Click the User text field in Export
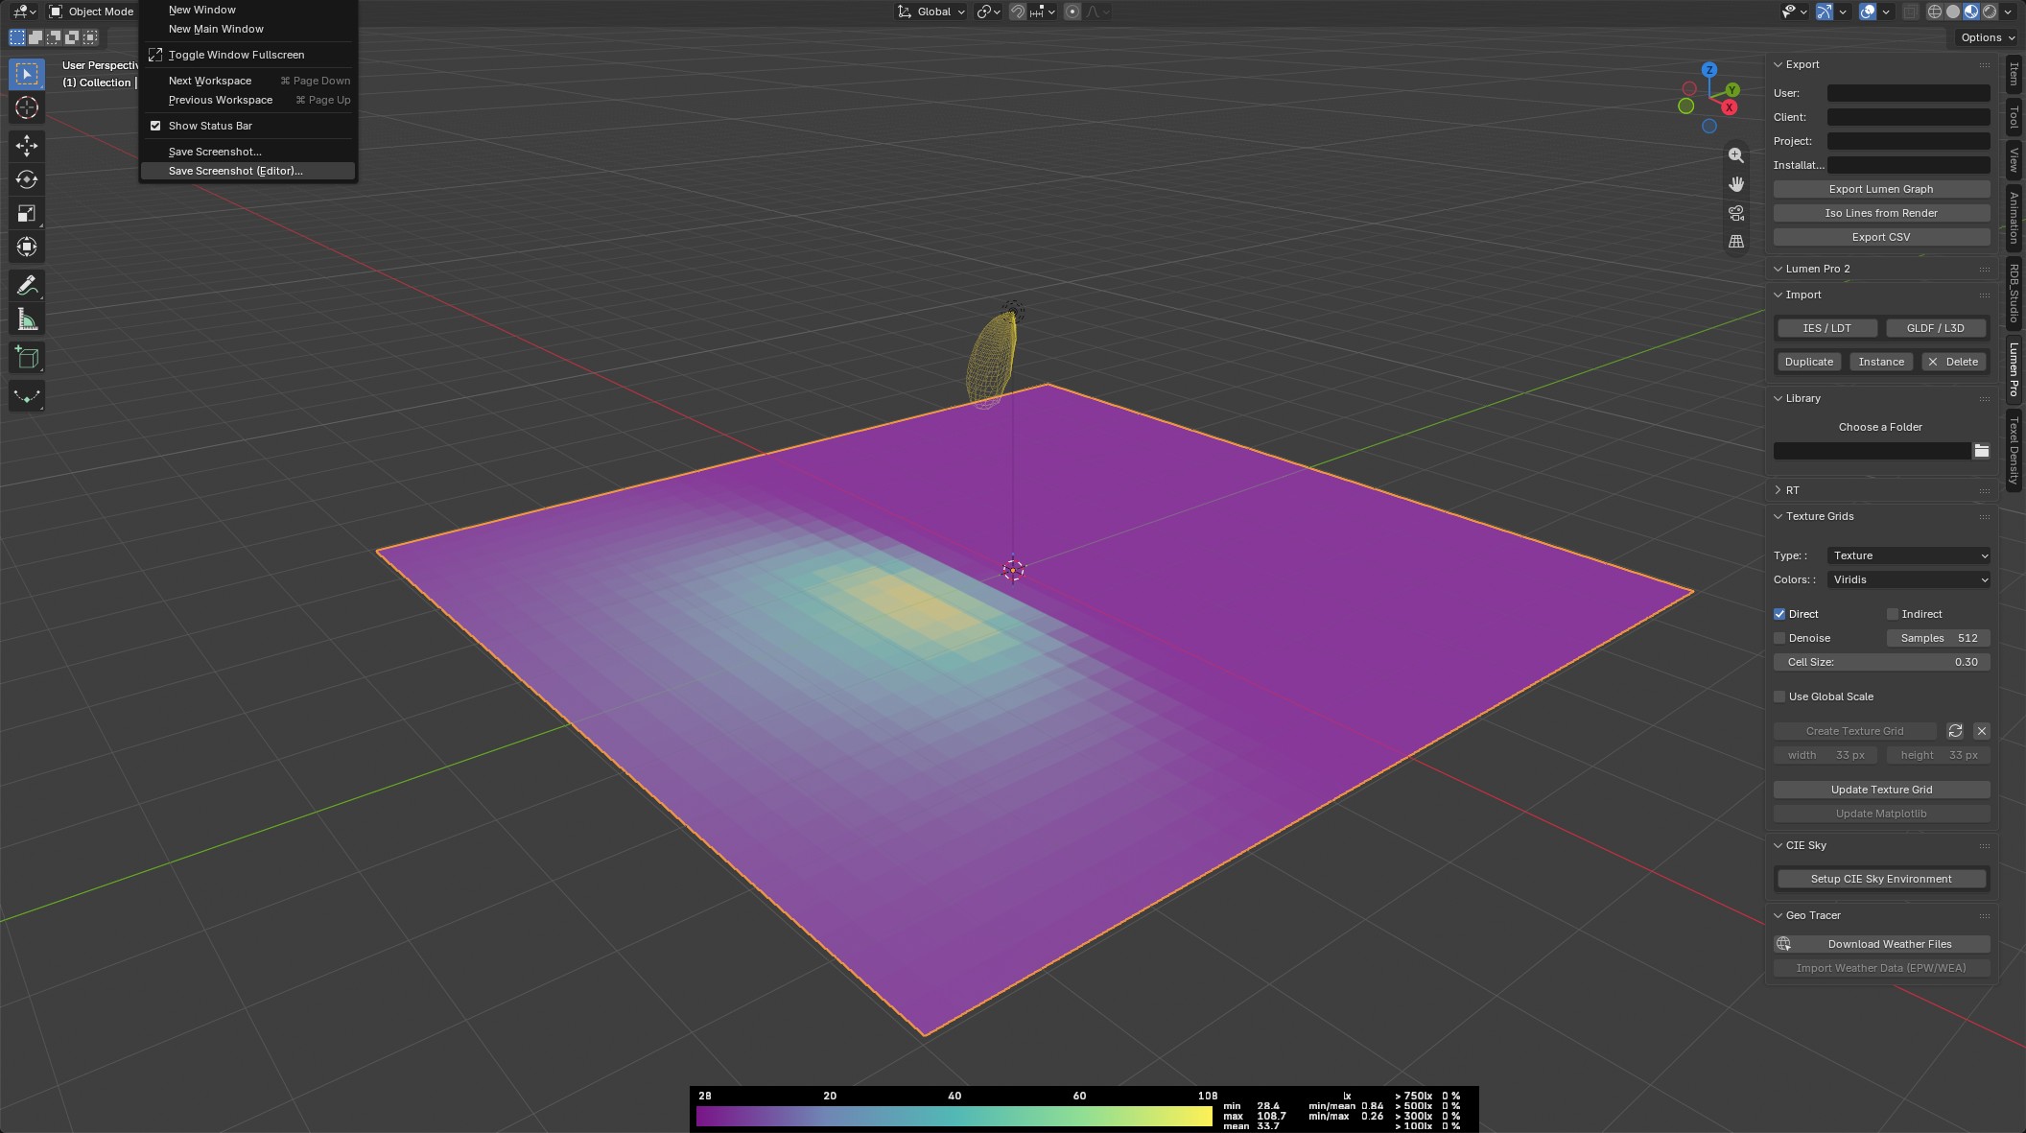The height and width of the screenshot is (1133, 2026). [x=1908, y=93]
